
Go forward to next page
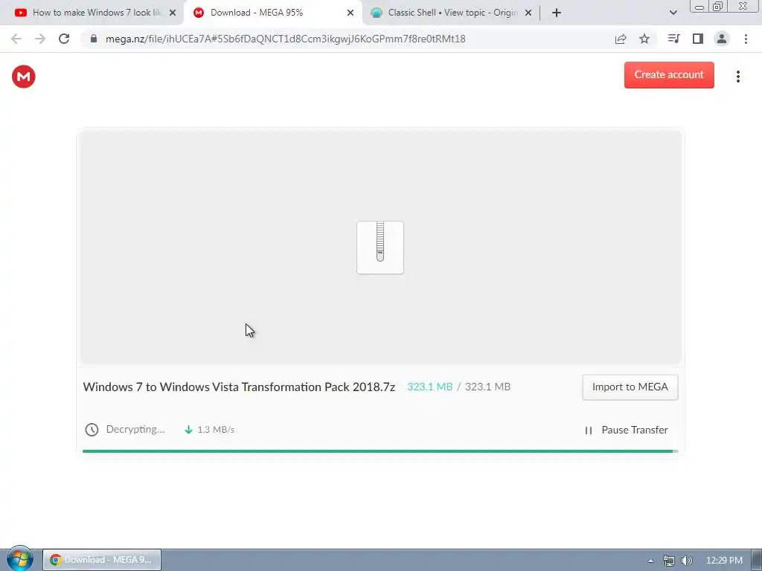pyautogui.click(x=40, y=39)
